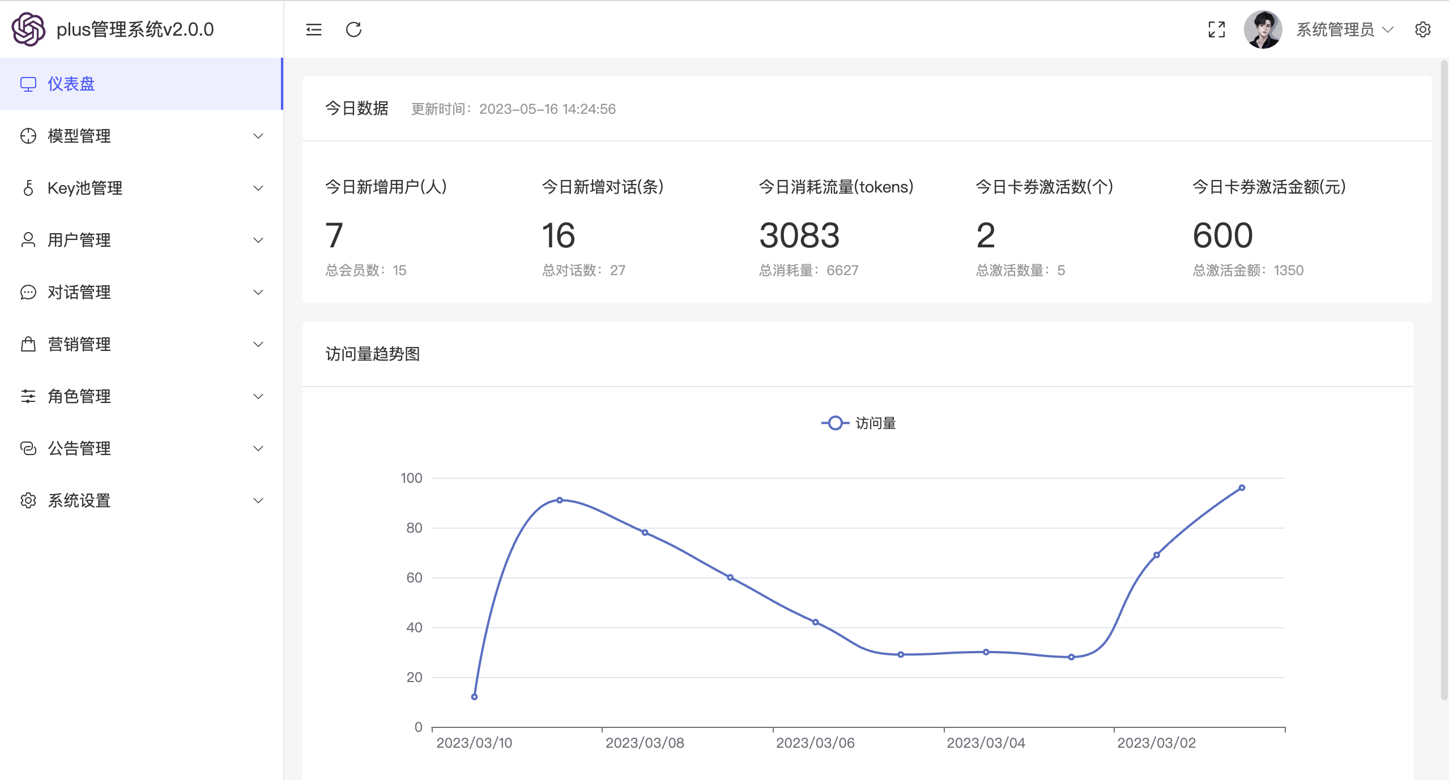Image resolution: width=1449 pixels, height=780 pixels.
Task: Click the 营销管理 shopping bag icon
Action: point(28,344)
